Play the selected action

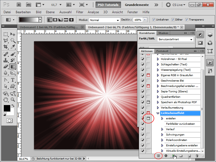point(173,156)
